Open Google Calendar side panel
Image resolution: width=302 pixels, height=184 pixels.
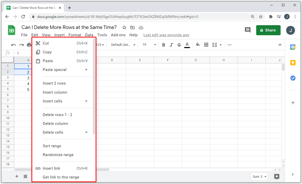pos(293,47)
